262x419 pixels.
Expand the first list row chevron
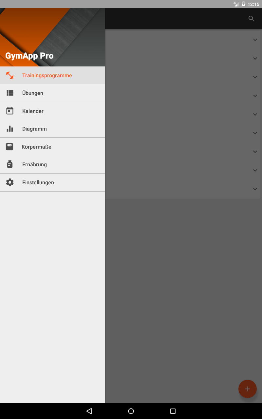tap(255, 40)
